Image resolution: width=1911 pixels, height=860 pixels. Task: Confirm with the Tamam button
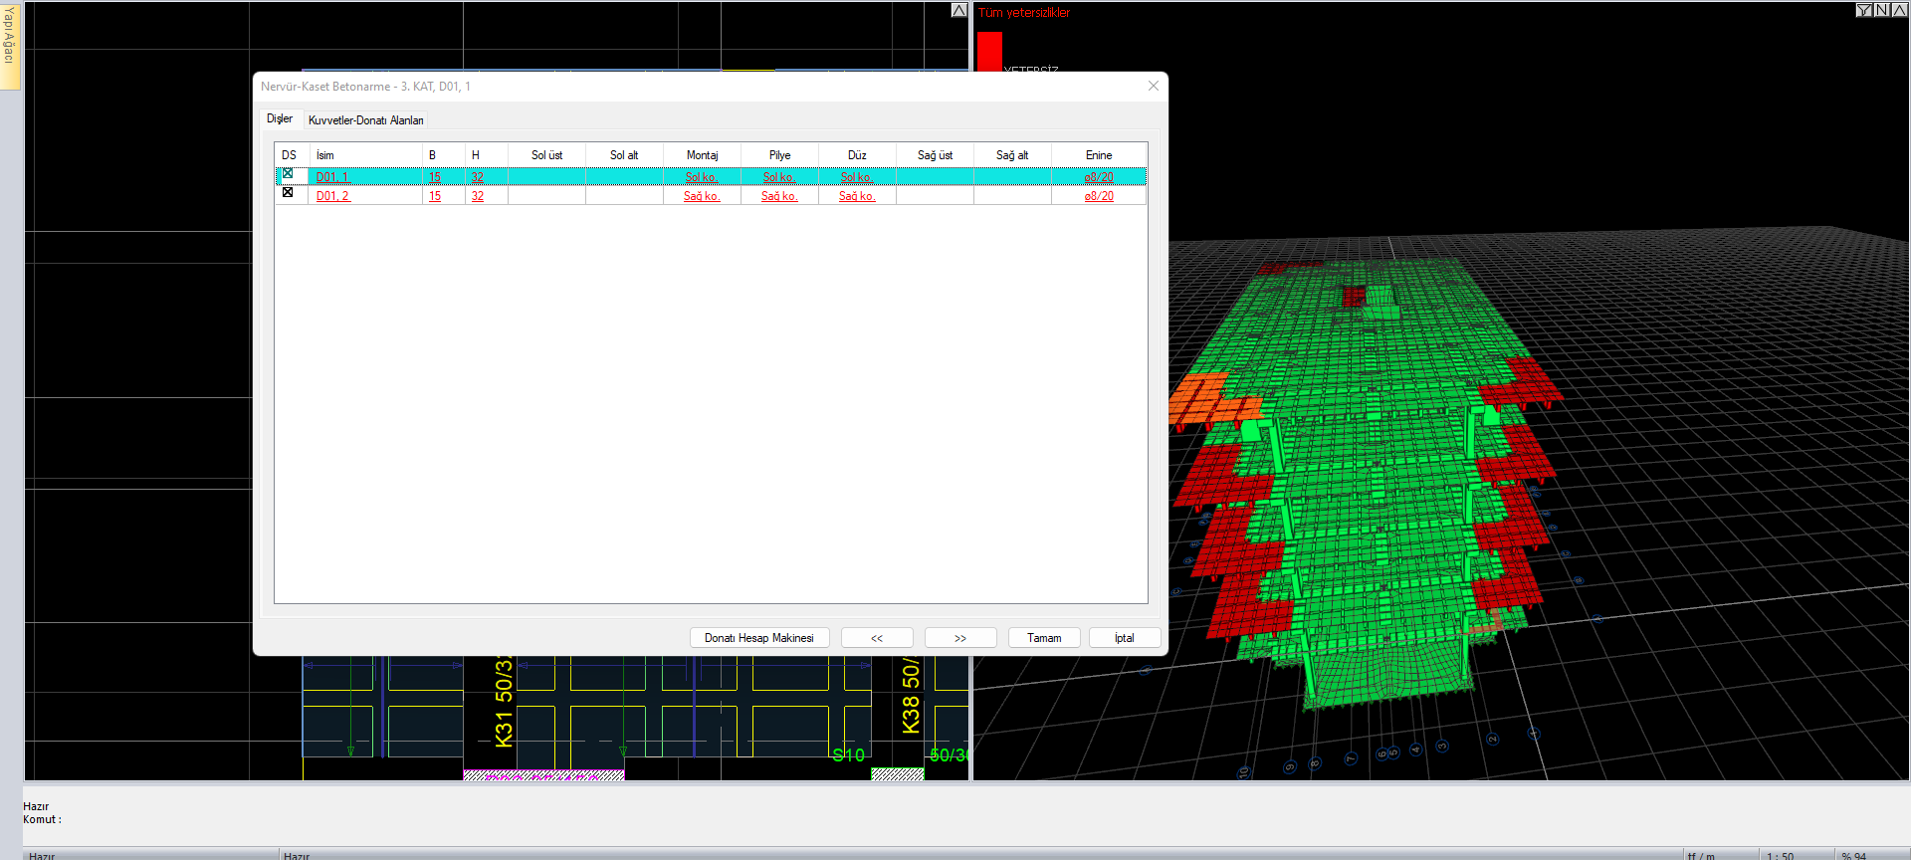[x=1044, y=638]
